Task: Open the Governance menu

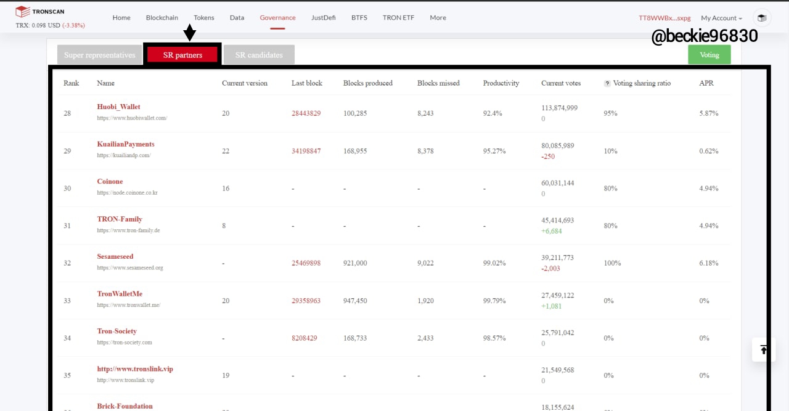Action: tap(277, 17)
